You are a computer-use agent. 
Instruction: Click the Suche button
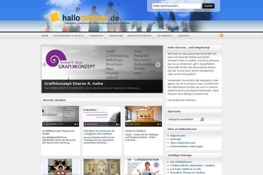tap(208, 6)
